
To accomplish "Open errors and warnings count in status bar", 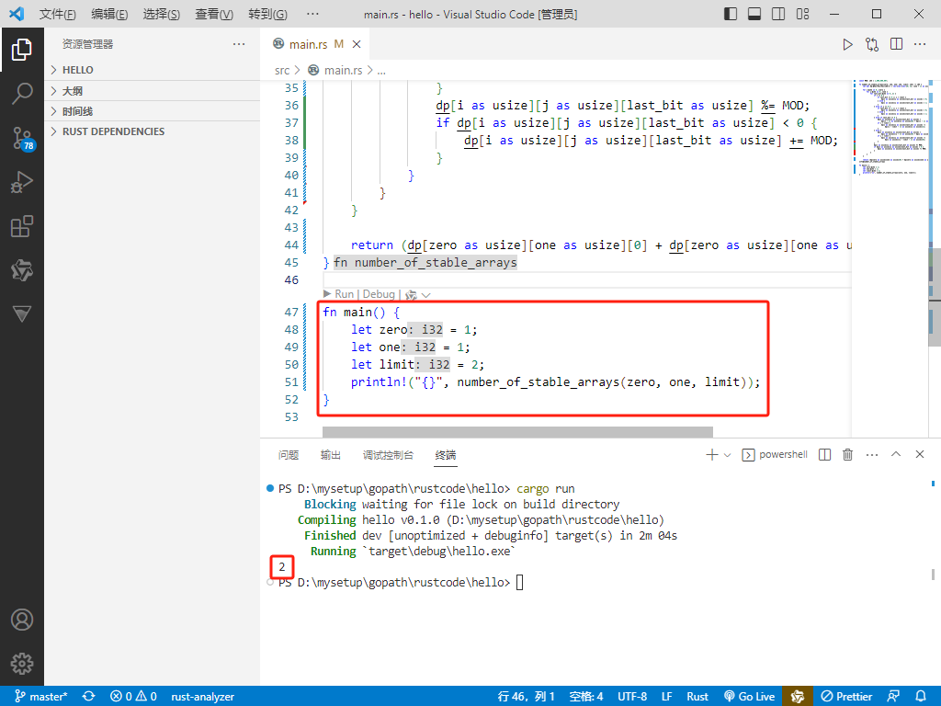I will click(x=133, y=697).
